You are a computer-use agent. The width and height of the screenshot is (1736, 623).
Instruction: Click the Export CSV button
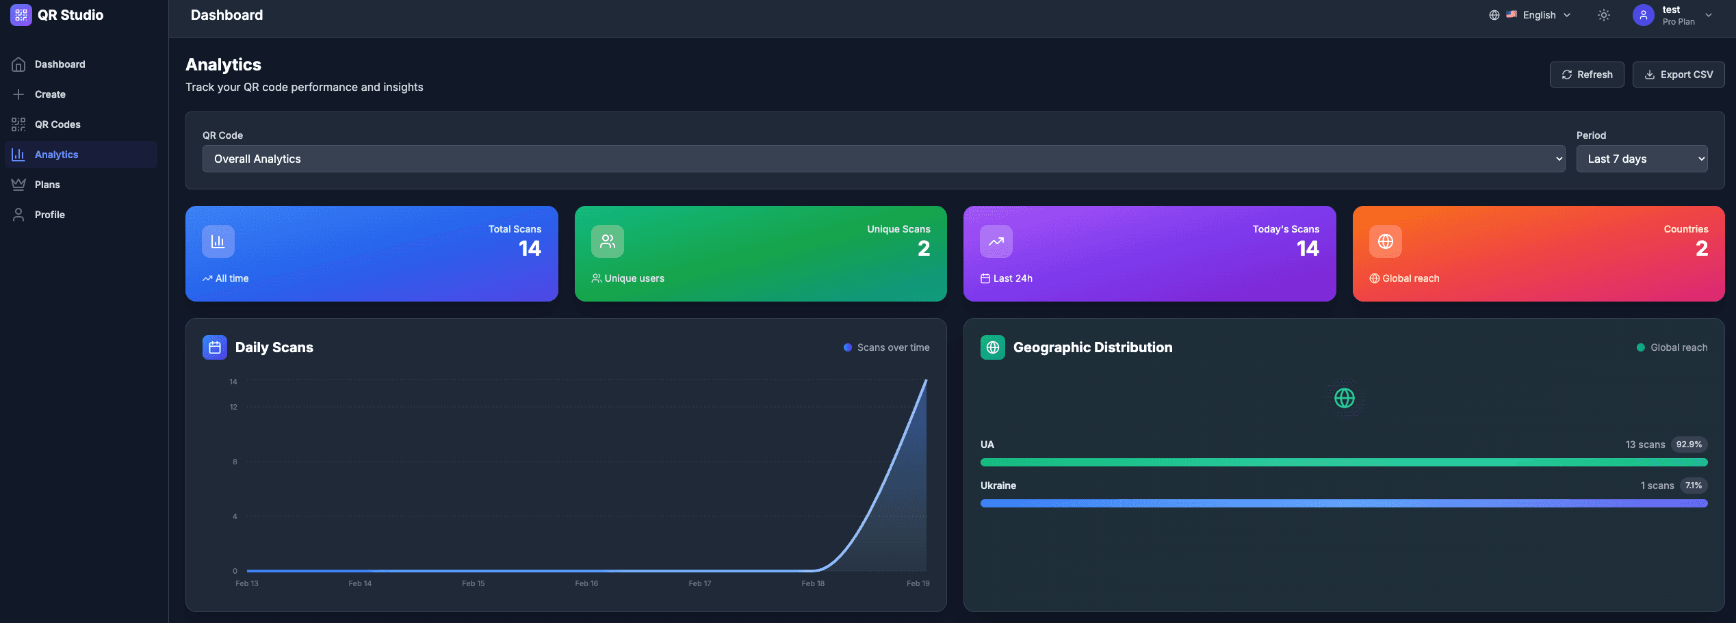[1678, 75]
